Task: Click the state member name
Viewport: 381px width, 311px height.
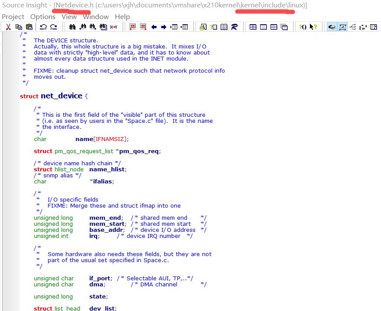Action: [98, 297]
